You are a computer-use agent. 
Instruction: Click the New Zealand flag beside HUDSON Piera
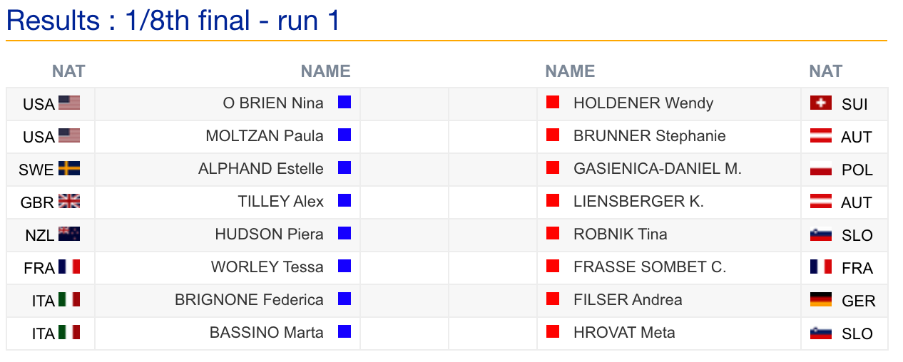(x=69, y=234)
